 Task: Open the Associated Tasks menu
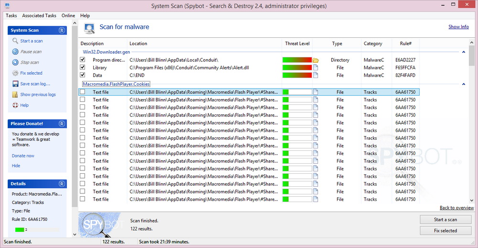click(x=39, y=16)
